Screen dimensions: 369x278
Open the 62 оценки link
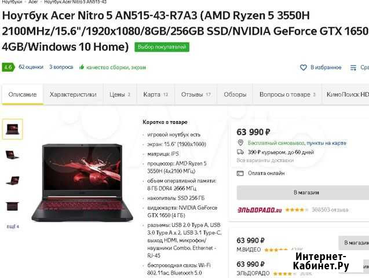[31, 67]
